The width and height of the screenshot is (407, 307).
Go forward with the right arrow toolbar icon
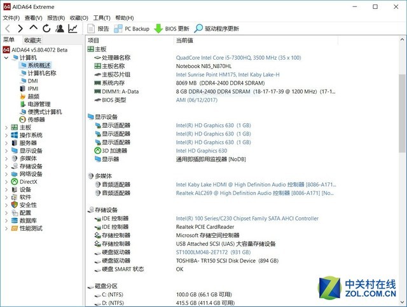coord(20,29)
